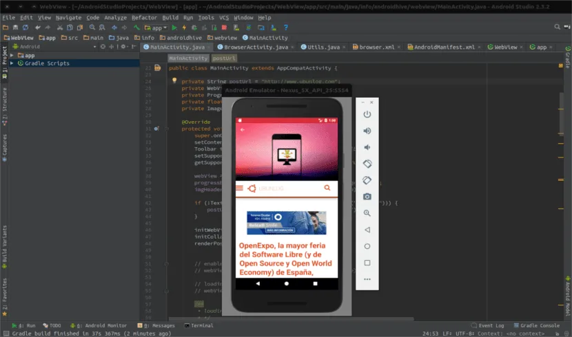The image size is (572, 337).
Task: Click the emulator Back triangle in side panel
Action: point(367,230)
